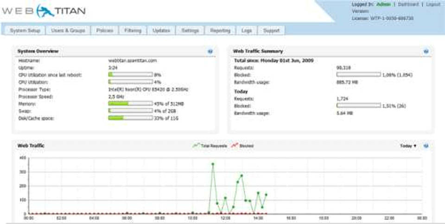The width and height of the screenshot is (445, 224).
Task: Click the Dashboard link in header
Action: coord(408,4)
